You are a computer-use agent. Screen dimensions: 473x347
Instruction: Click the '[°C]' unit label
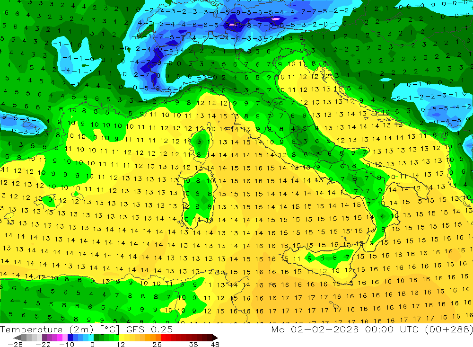[x=110, y=329]
